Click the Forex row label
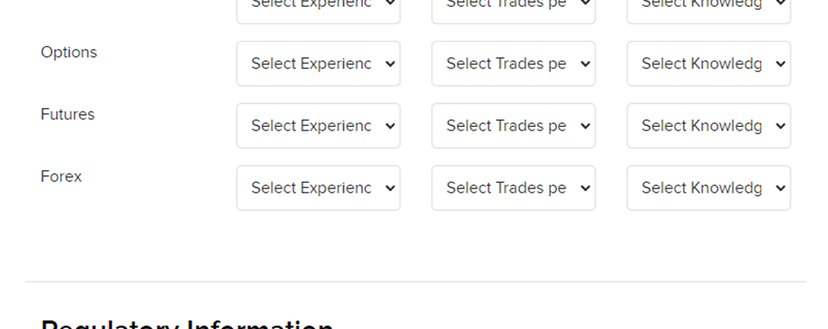Viewport: 828px width, 329px height. [61, 176]
